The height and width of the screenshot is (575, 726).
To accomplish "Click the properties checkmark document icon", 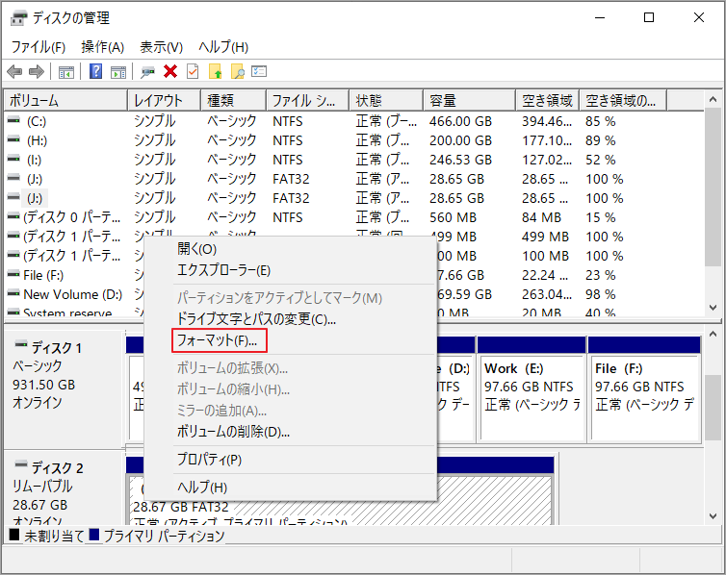I will [193, 72].
